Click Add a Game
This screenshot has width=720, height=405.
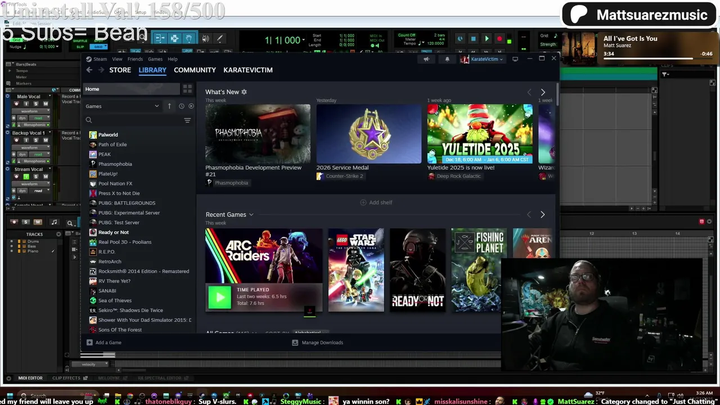click(104, 343)
